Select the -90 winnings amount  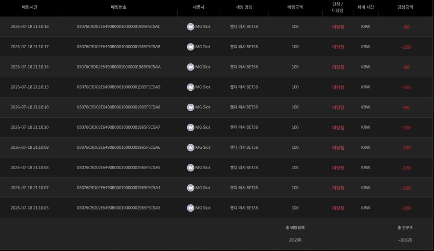pyautogui.click(x=406, y=107)
